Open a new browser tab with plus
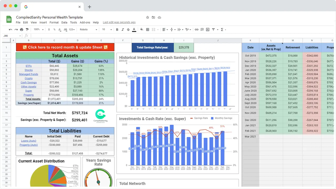336x189 pixels. coord(89,7)
